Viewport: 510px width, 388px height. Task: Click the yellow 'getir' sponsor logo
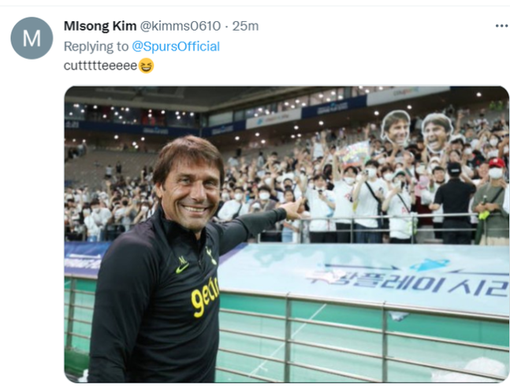click(x=205, y=297)
